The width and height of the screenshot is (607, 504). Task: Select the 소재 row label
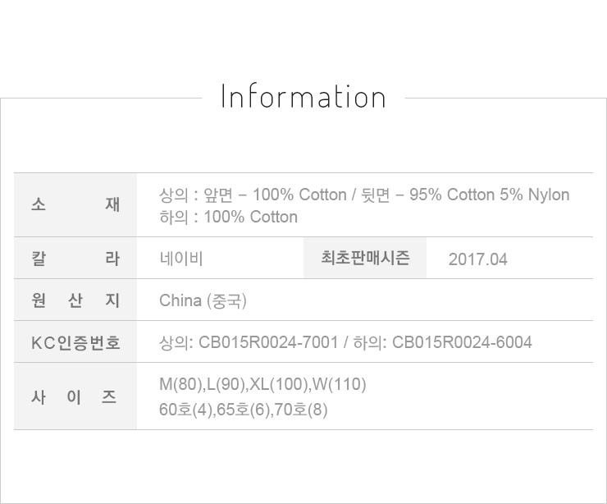[x=75, y=205]
